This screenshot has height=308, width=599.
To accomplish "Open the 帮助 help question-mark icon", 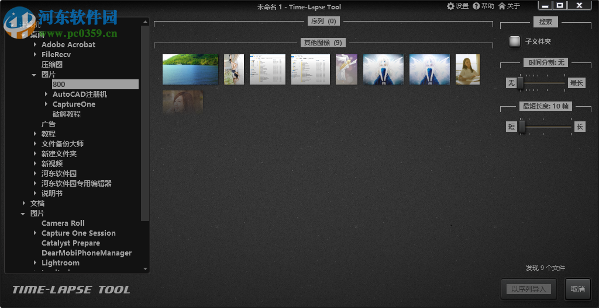I will (476, 6).
